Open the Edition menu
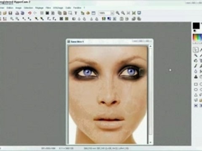 click(10, 8)
